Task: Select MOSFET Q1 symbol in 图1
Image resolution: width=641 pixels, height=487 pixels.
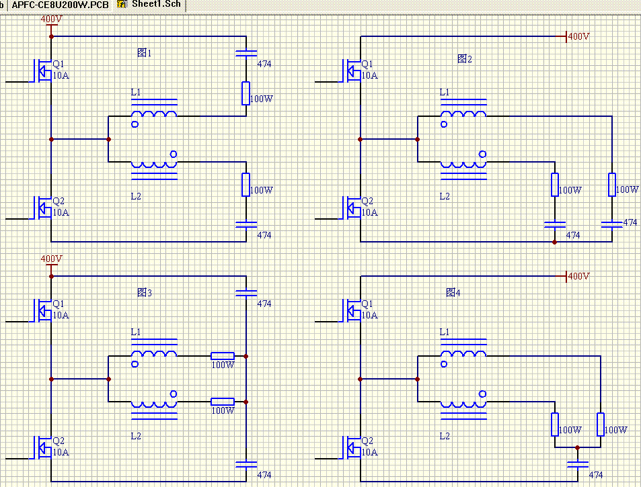Action: coord(43,71)
